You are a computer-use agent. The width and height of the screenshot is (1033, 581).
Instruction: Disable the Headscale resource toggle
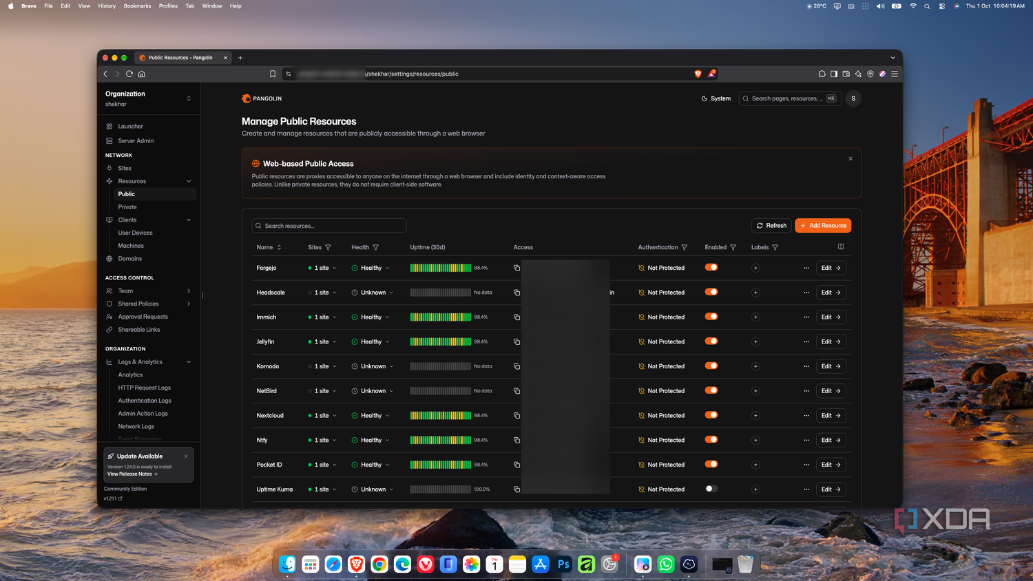pyautogui.click(x=711, y=292)
